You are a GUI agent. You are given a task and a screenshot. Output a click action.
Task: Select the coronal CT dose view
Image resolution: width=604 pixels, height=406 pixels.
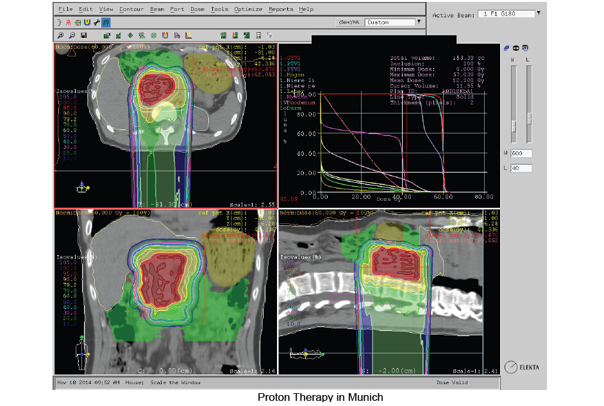[165, 292]
